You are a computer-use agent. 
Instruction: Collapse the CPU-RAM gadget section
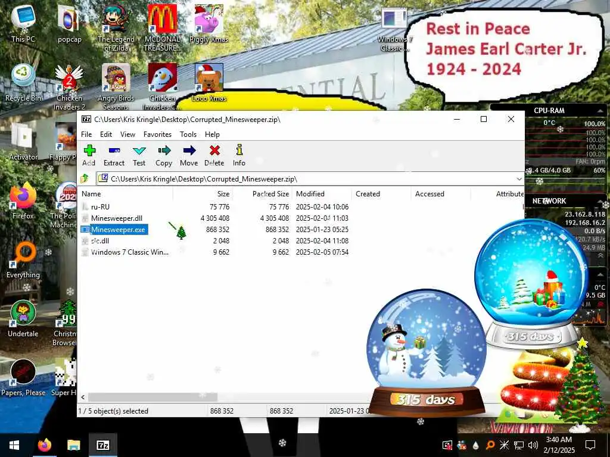point(600,111)
